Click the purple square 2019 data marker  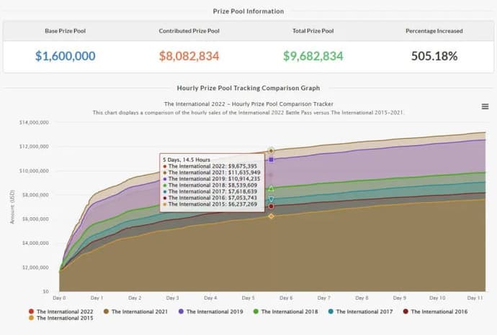[272, 160]
